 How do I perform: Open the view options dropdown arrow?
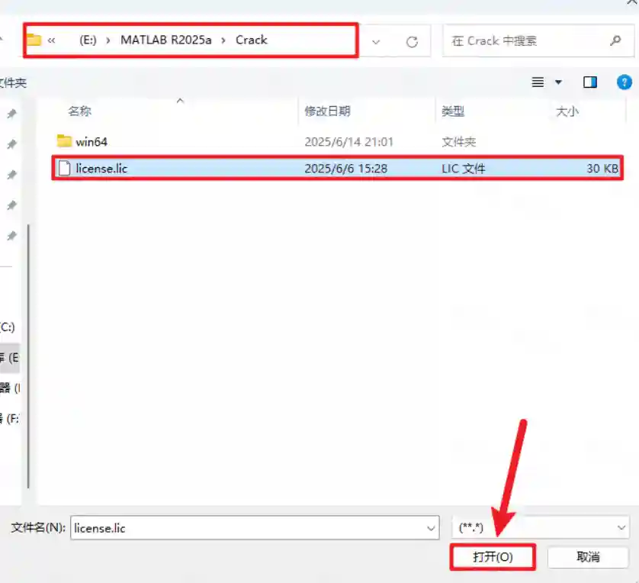[x=558, y=82]
